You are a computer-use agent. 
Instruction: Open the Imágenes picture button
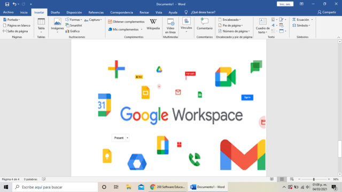[x=57, y=26]
